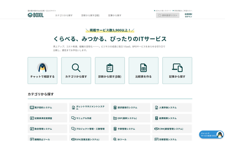Select ERP(基幹システム) category

(130, 118)
